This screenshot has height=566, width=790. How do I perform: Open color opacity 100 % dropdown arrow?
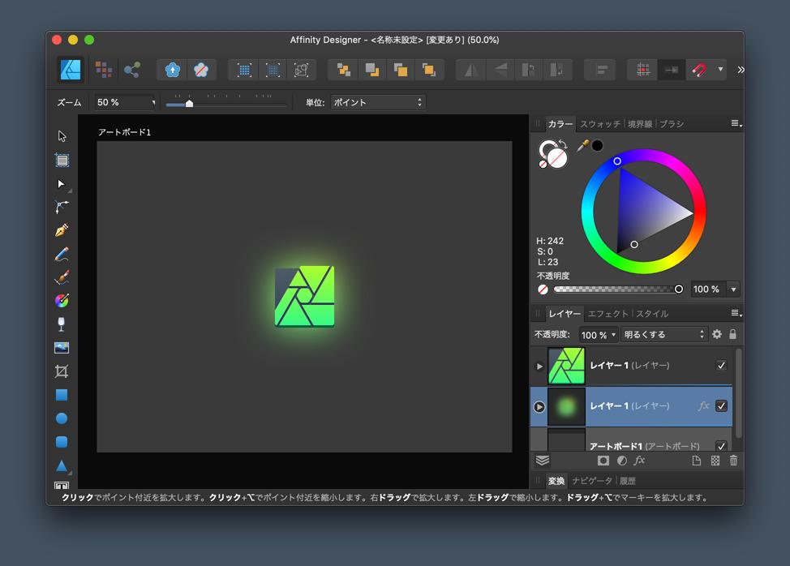[x=733, y=289]
